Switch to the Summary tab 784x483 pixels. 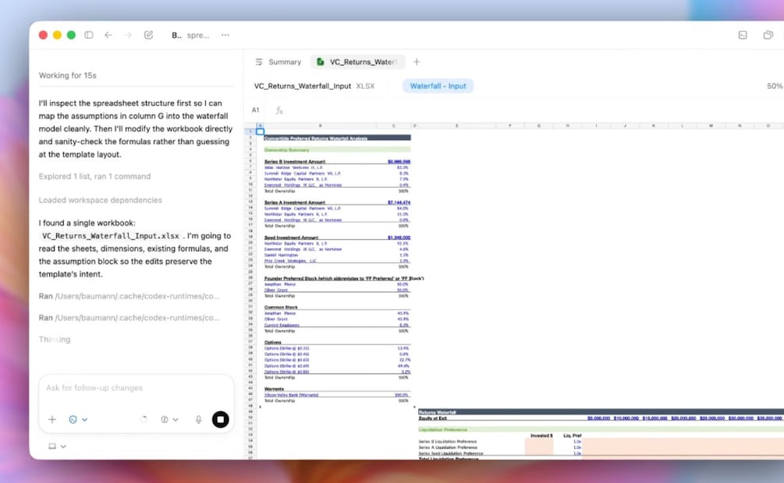[x=278, y=62]
